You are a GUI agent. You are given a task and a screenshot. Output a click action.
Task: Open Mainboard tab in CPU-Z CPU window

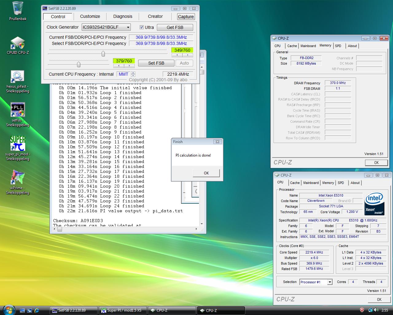pos(311,183)
